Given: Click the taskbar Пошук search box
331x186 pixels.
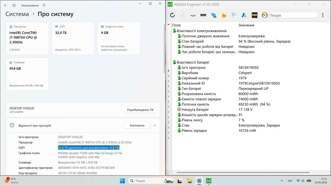Looking at the screenshot, I should point(151,181).
